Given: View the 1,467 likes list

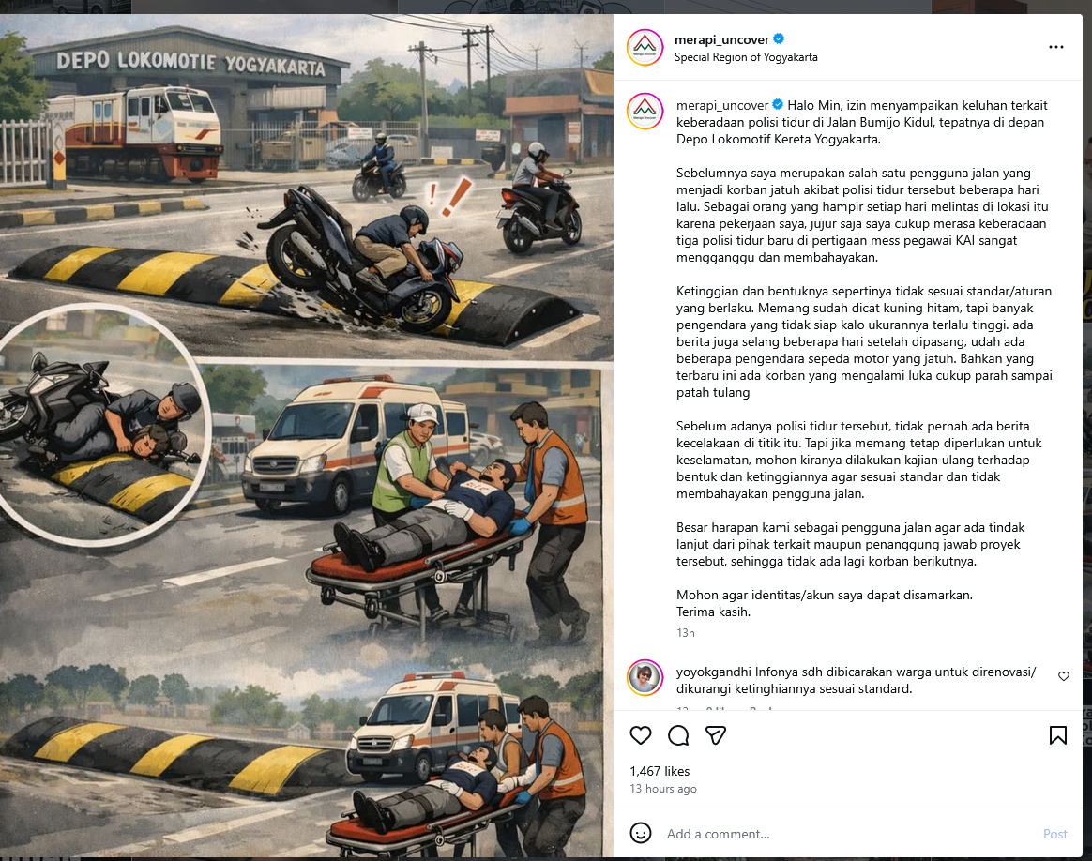Looking at the screenshot, I should tap(660, 771).
